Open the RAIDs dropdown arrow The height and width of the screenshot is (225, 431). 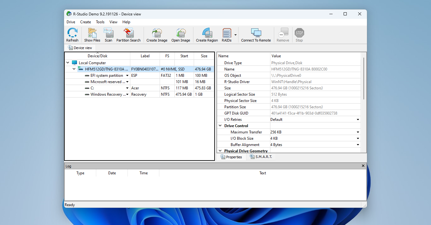(x=235, y=35)
